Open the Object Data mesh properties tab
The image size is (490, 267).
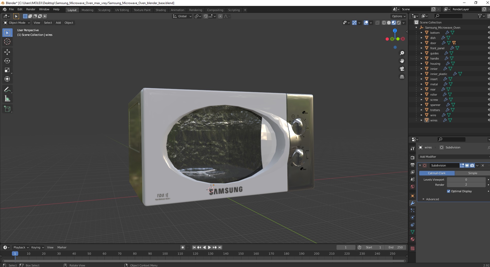point(413,232)
